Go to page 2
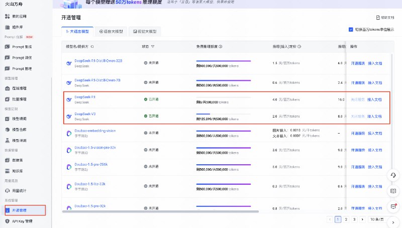 pyautogui.click(x=346, y=219)
